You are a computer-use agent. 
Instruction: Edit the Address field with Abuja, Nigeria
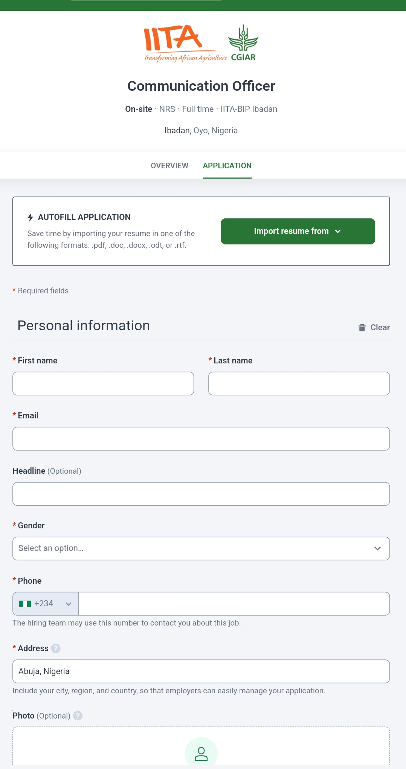point(201,671)
